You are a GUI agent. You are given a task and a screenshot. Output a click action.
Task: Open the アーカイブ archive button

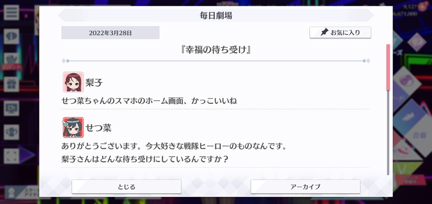pos(305,187)
